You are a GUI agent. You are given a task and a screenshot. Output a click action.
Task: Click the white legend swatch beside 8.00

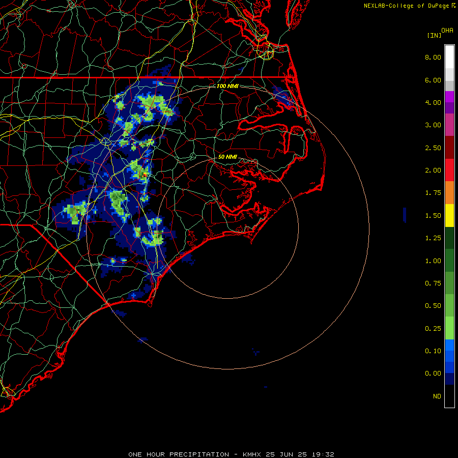coord(449,56)
